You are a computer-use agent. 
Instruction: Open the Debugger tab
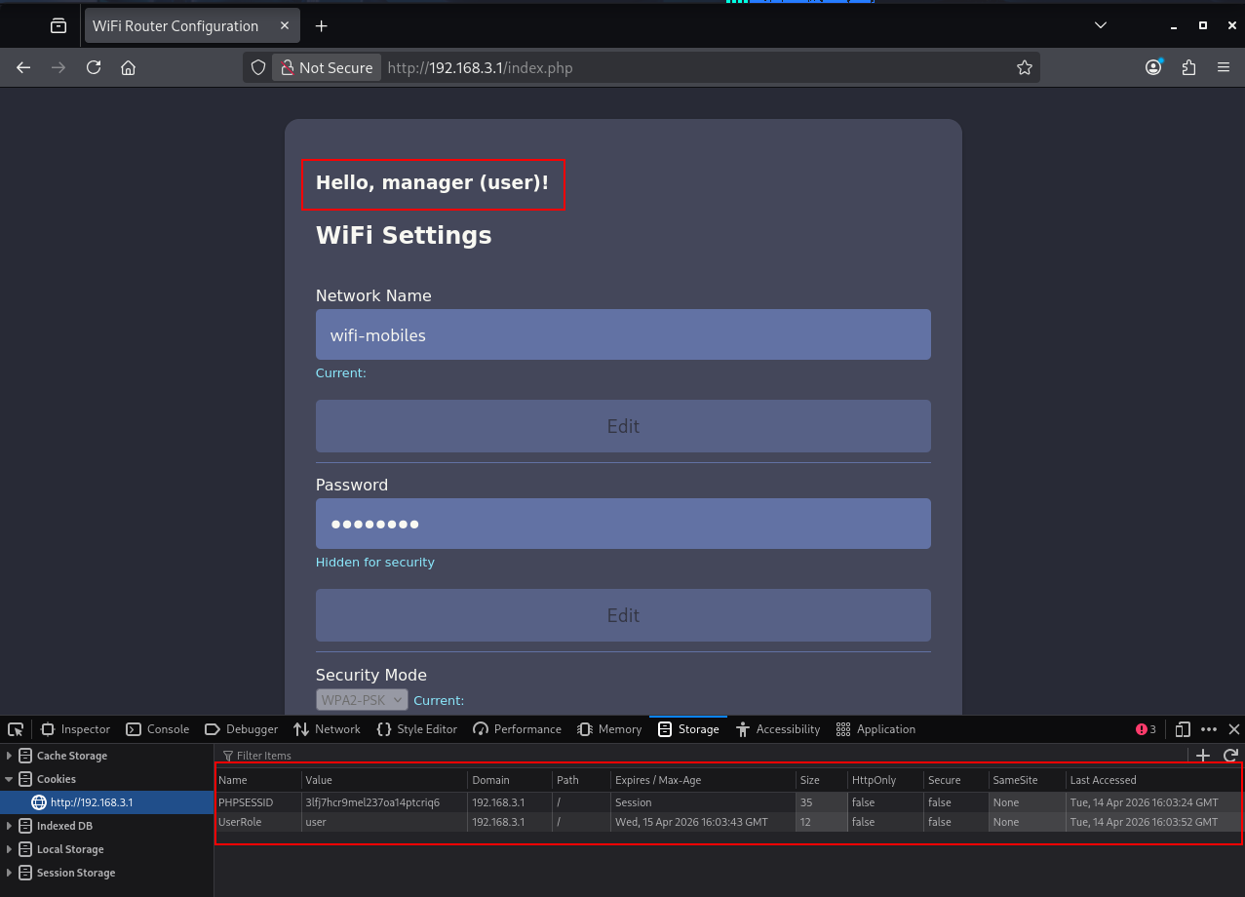(241, 729)
